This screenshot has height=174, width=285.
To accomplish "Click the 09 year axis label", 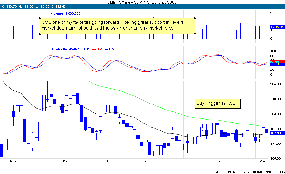I will 108,161.
